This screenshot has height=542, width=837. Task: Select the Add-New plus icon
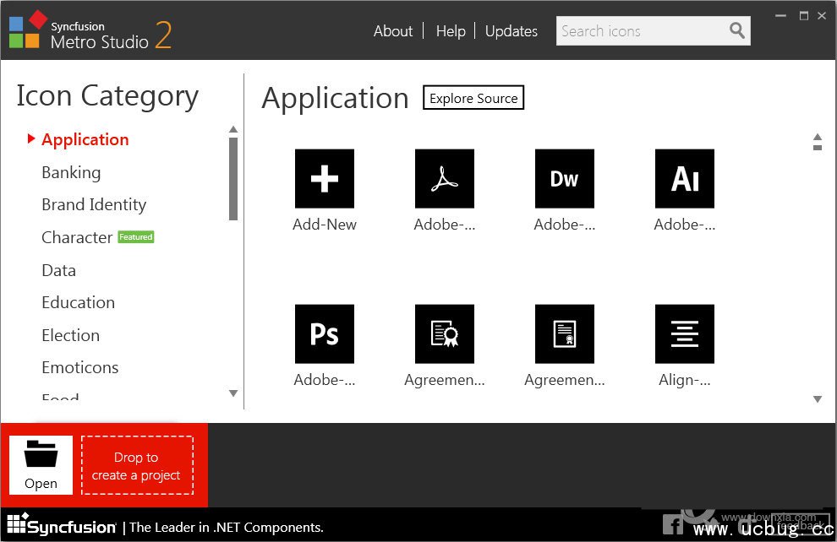[x=325, y=179]
